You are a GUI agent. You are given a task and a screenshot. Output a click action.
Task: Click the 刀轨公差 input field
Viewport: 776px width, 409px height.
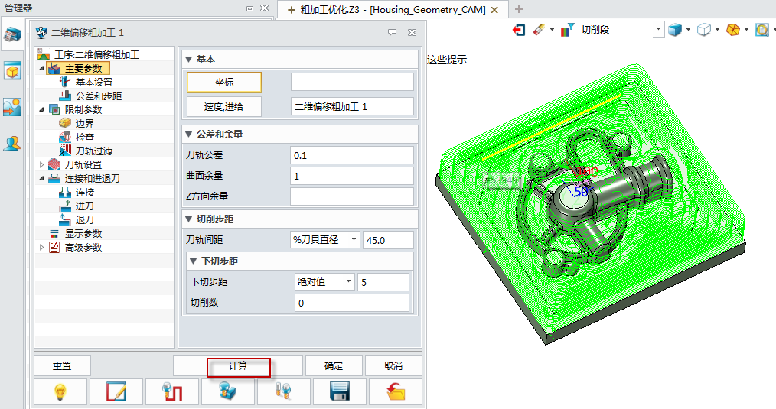click(351, 155)
